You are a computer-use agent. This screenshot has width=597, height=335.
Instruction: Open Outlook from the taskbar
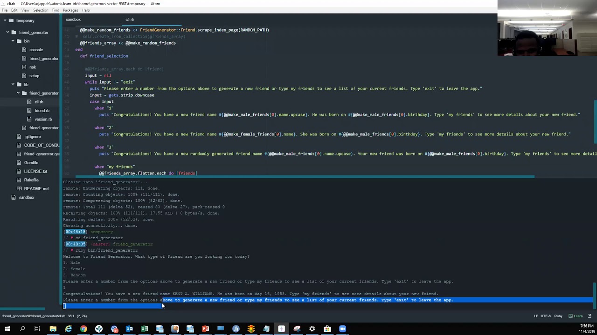point(129,329)
